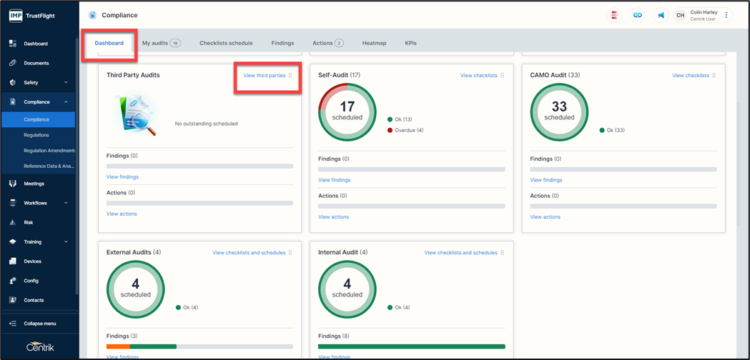Viewport: 750px width, 360px height.
Task: Click the Internal Audit findings progress bar
Action: point(411,346)
